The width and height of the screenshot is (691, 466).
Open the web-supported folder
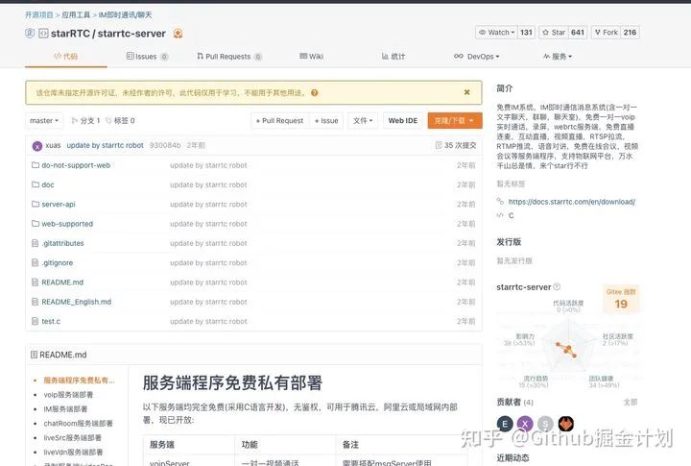67,224
